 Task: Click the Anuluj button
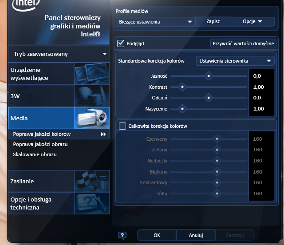[x=196, y=235]
